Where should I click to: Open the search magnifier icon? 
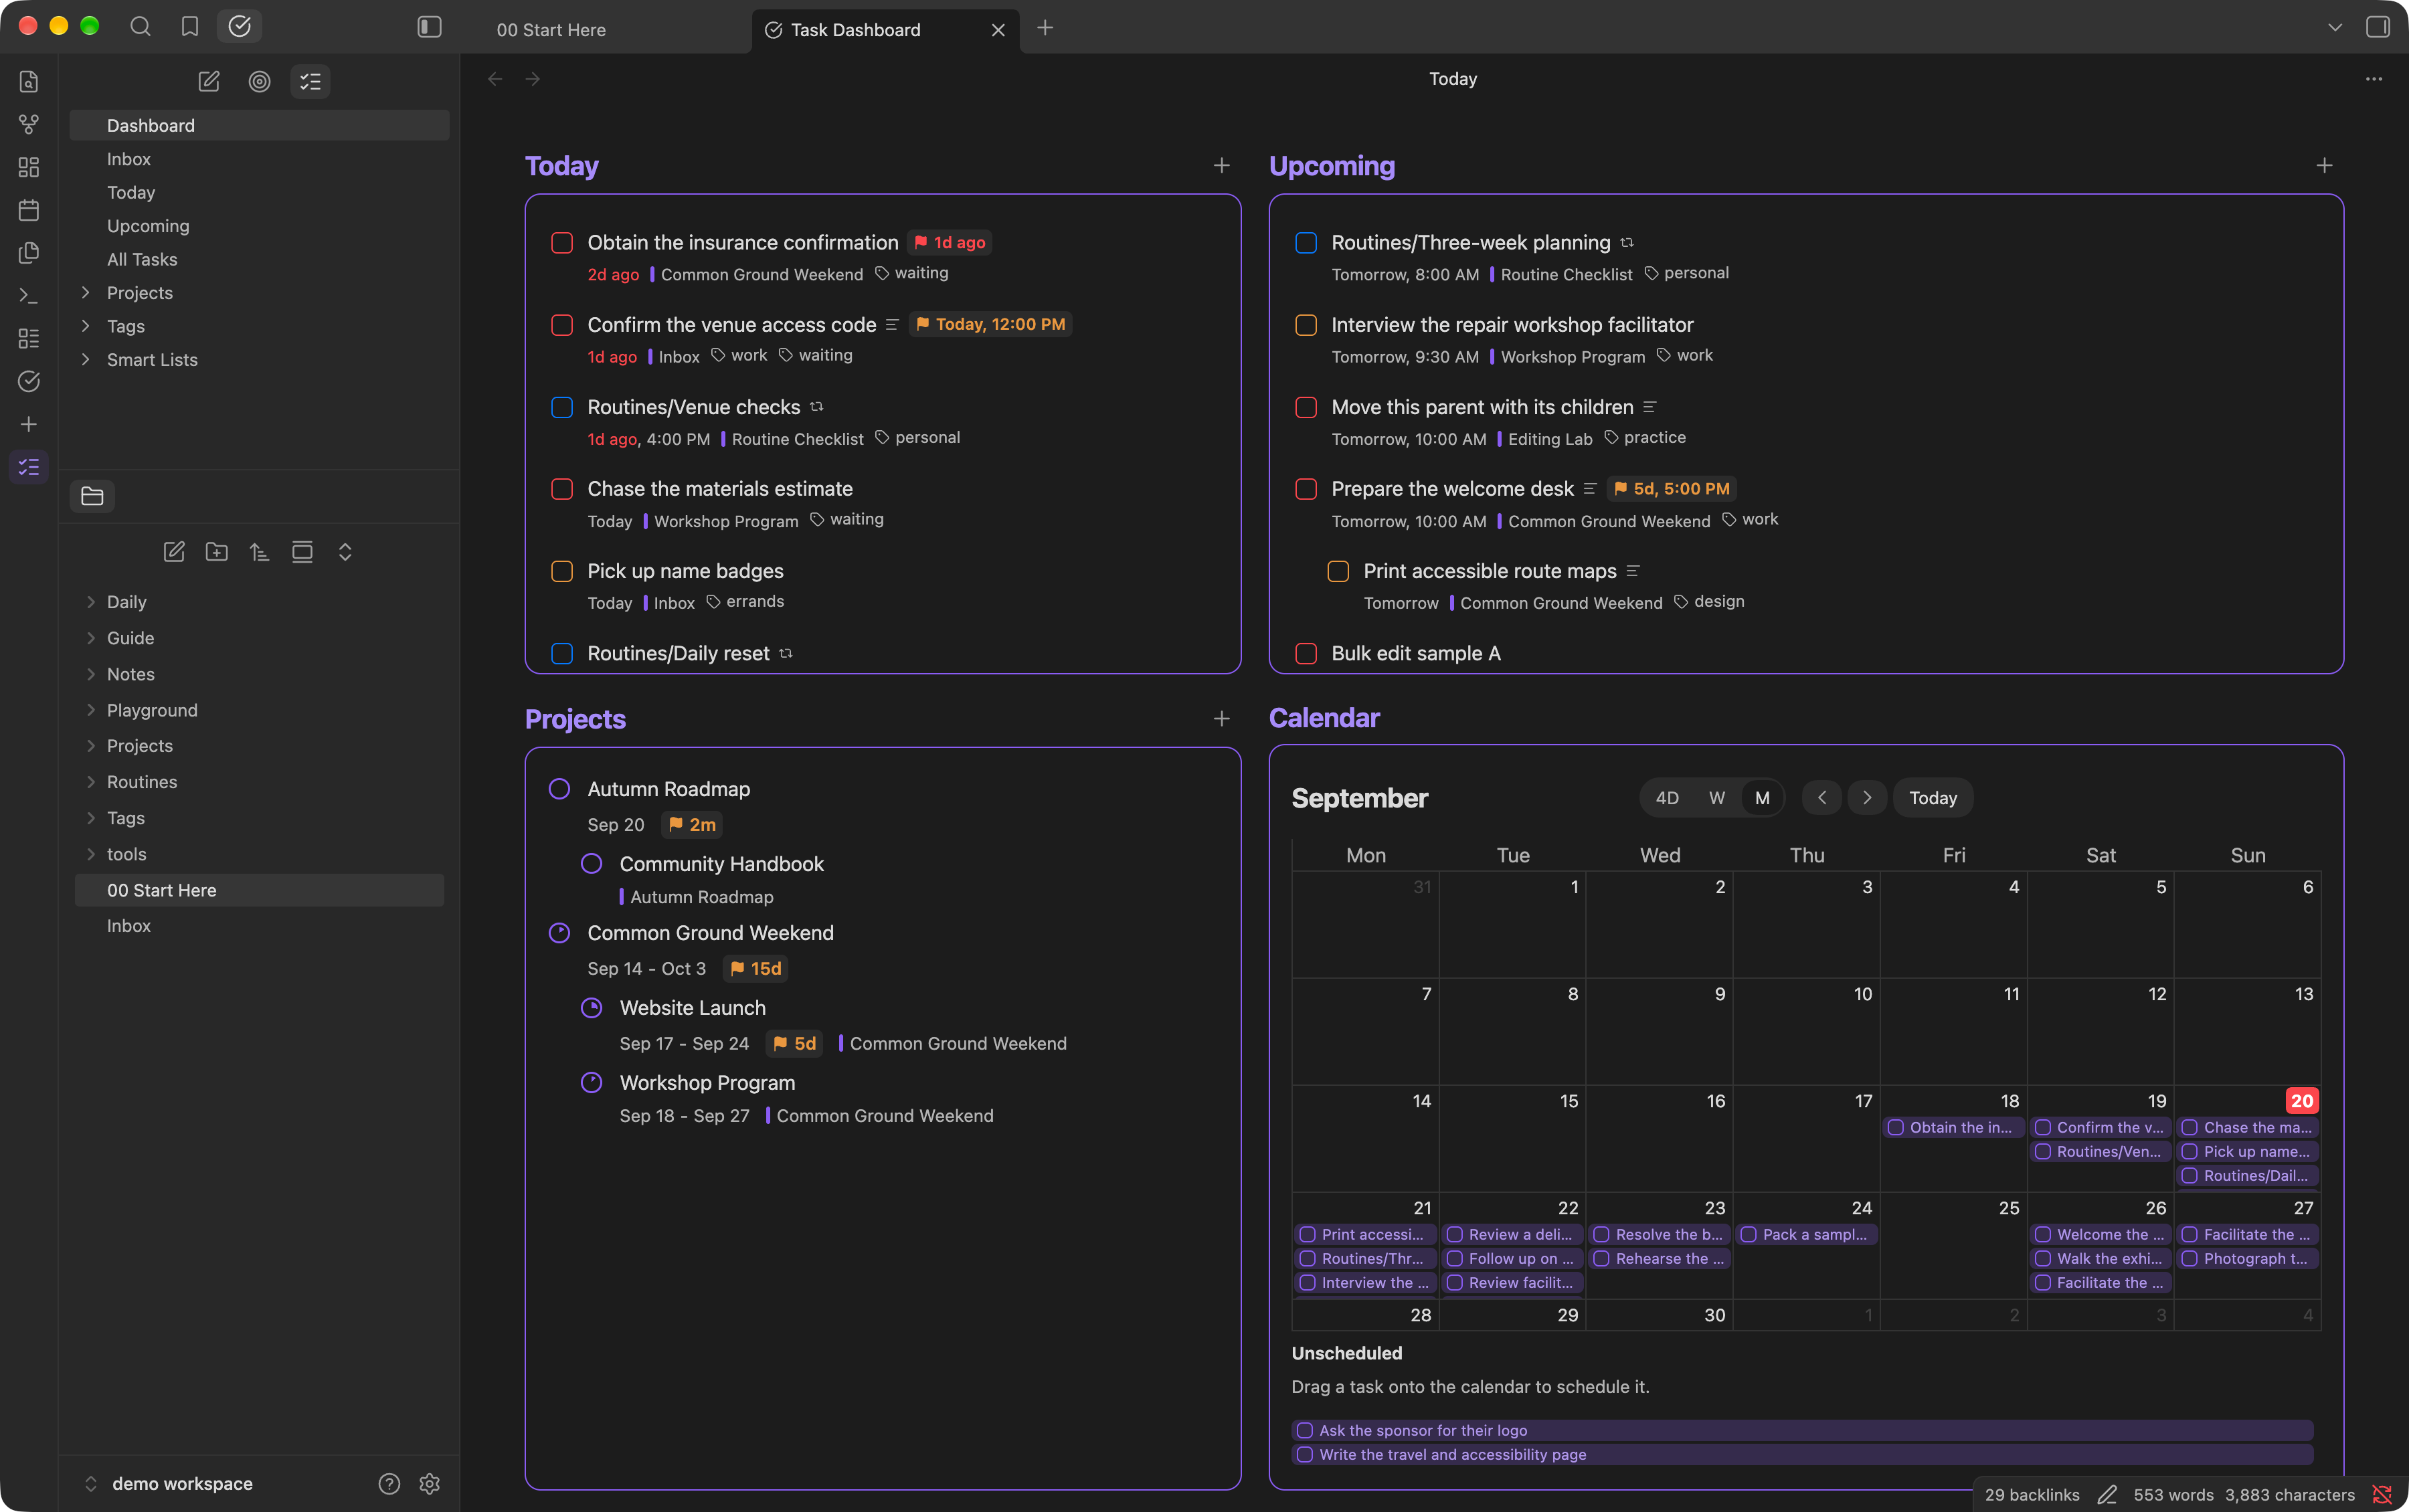[x=140, y=27]
